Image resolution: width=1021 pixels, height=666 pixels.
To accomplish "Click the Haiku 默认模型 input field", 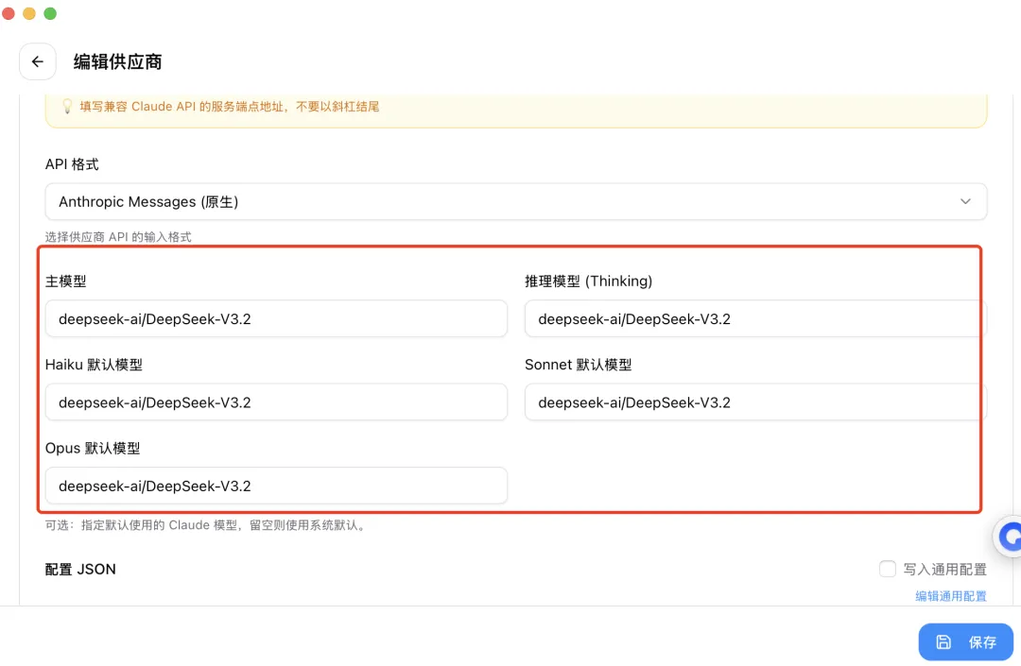I will coord(276,401).
